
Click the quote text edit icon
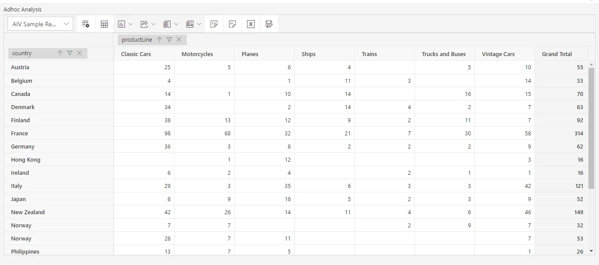click(232, 24)
